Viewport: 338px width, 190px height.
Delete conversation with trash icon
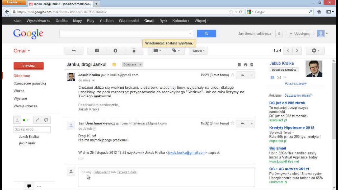point(134,51)
